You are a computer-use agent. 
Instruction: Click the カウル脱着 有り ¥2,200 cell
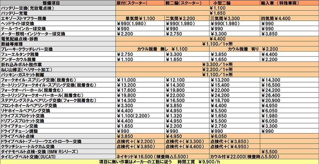coord(264,49)
